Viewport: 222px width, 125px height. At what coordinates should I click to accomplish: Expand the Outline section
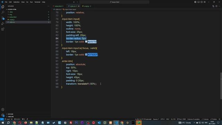pos(10,114)
